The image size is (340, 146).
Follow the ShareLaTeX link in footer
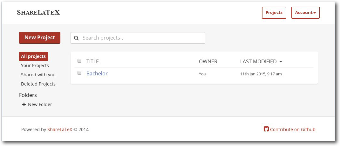coord(60,130)
